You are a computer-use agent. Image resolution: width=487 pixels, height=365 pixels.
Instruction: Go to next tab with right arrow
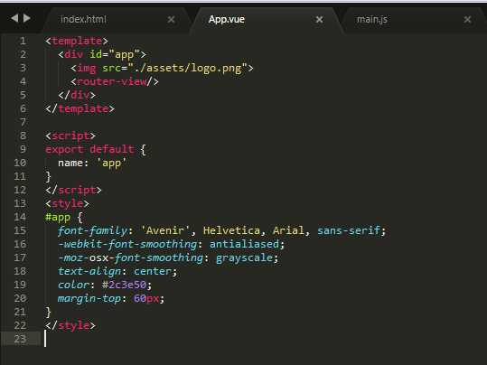(x=27, y=18)
